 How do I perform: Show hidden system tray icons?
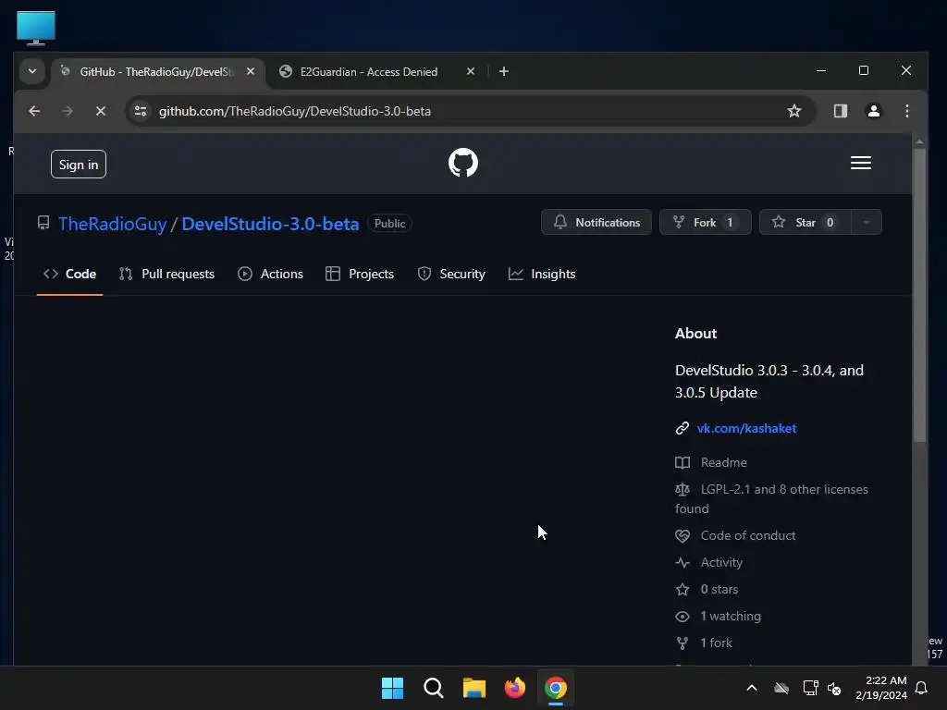(752, 688)
